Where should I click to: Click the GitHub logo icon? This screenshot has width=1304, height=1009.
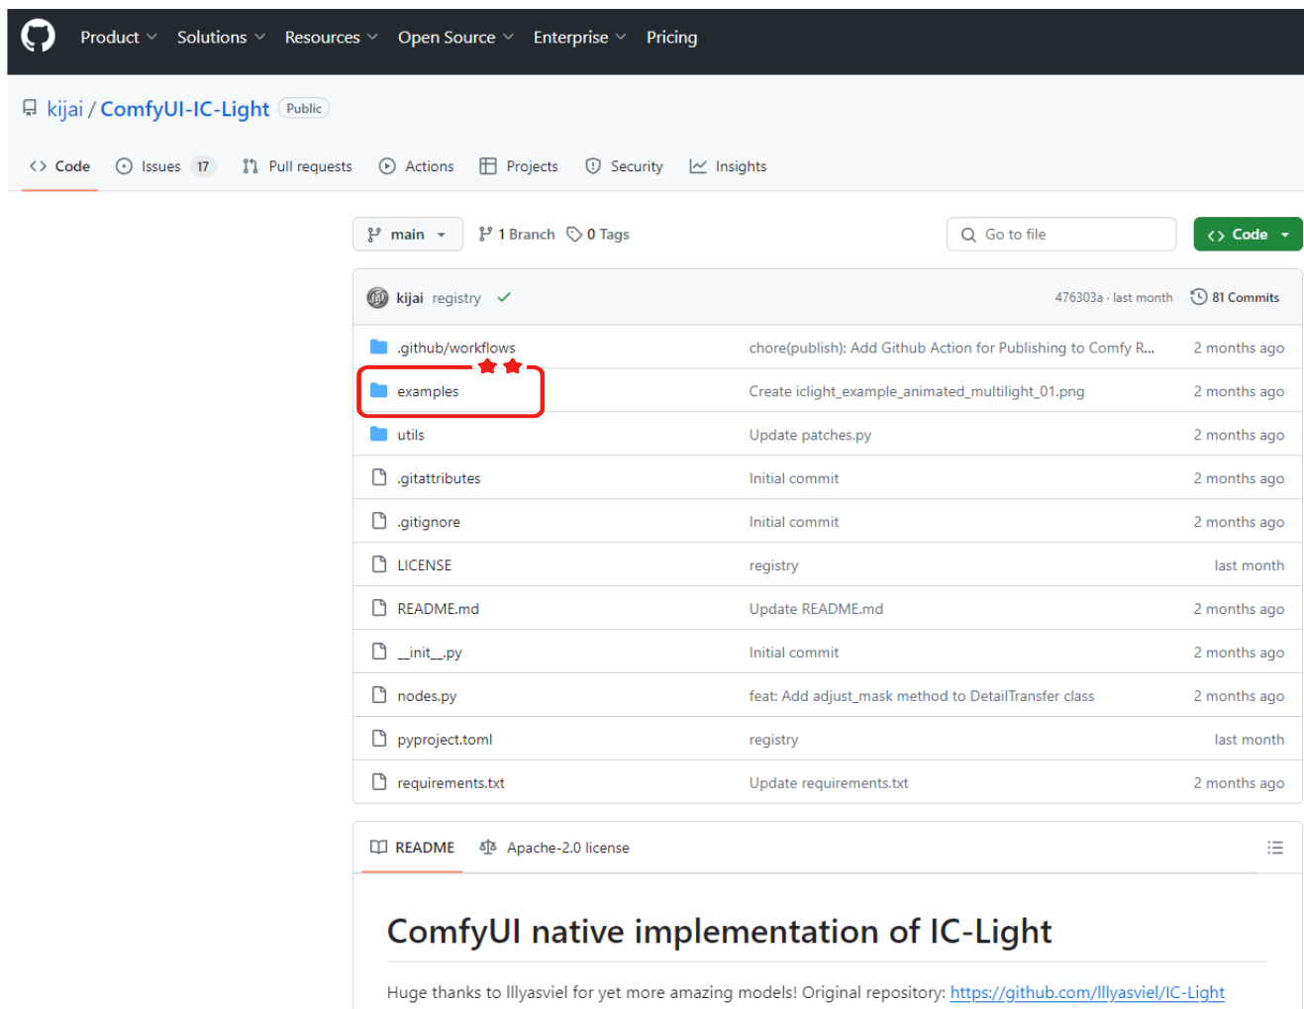click(39, 37)
